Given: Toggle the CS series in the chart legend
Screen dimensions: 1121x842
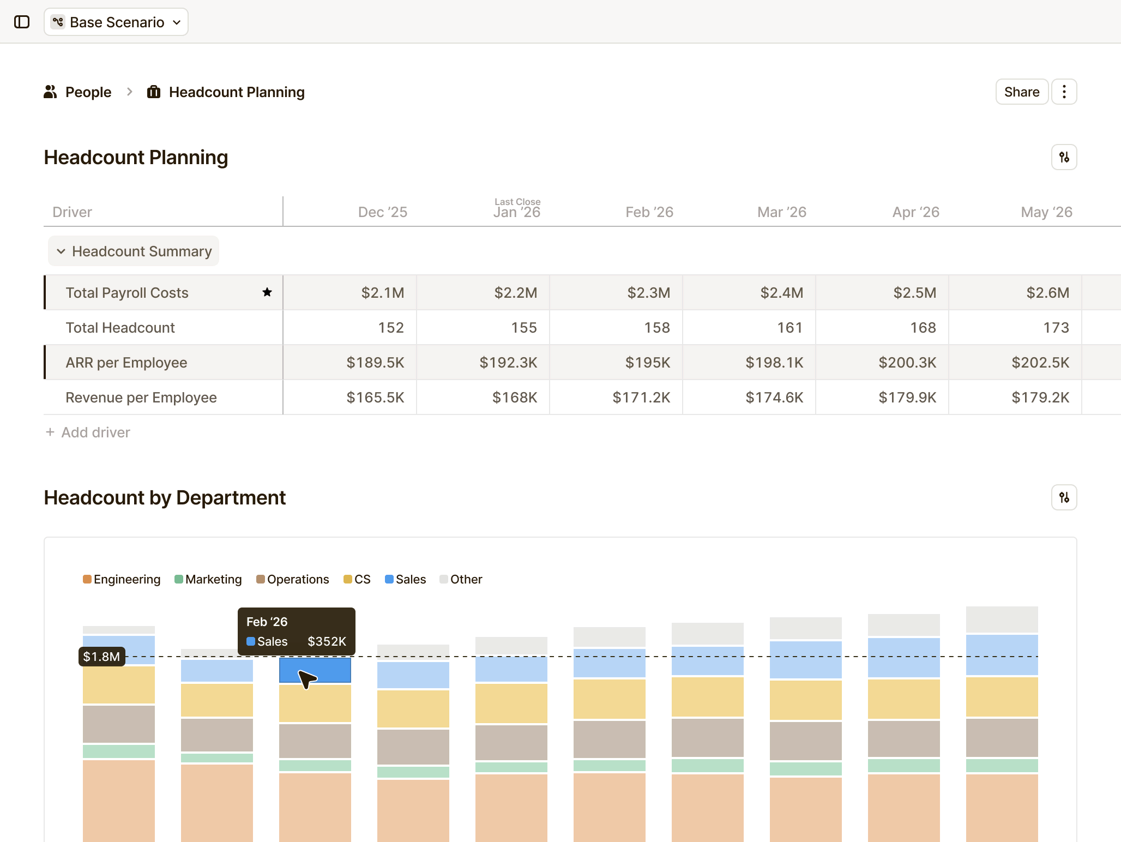Looking at the screenshot, I should click(x=356, y=579).
